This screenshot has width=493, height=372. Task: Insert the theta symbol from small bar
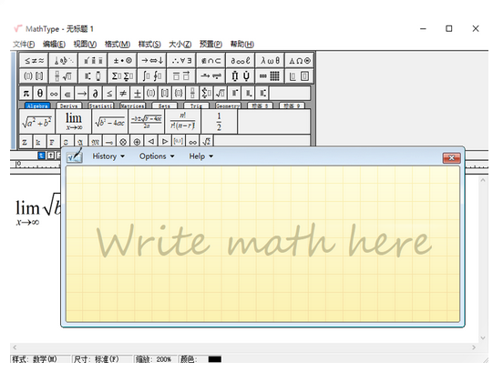coord(40,94)
